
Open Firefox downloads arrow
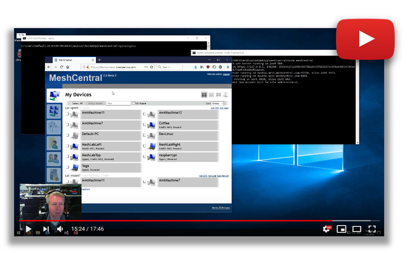[195, 67]
